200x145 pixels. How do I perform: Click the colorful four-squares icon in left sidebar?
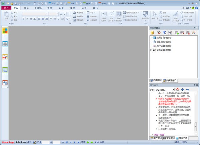click(5, 31)
